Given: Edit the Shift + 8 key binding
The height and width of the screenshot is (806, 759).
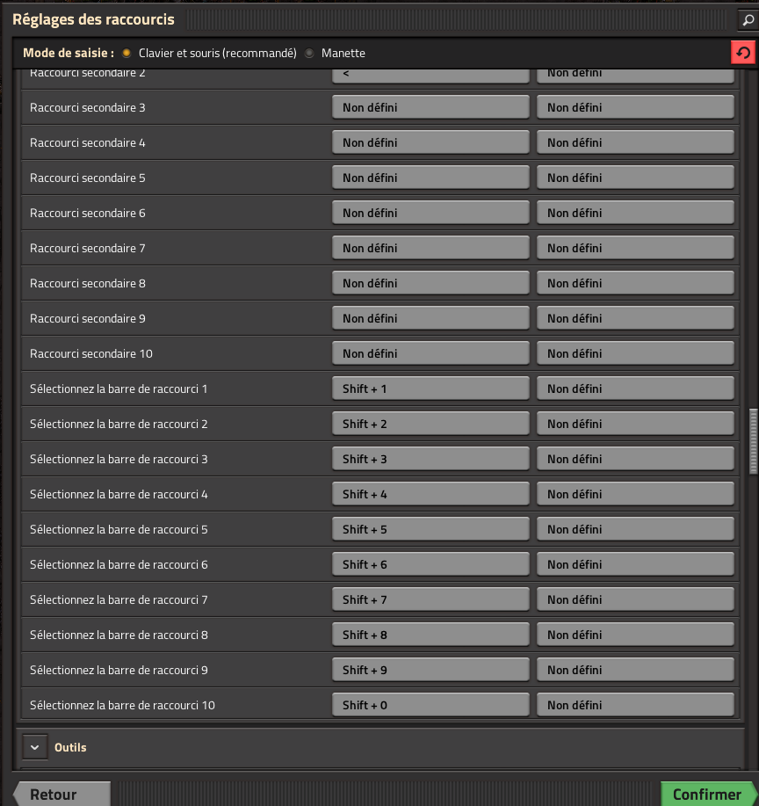Looking at the screenshot, I should pyautogui.click(x=430, y=635).
